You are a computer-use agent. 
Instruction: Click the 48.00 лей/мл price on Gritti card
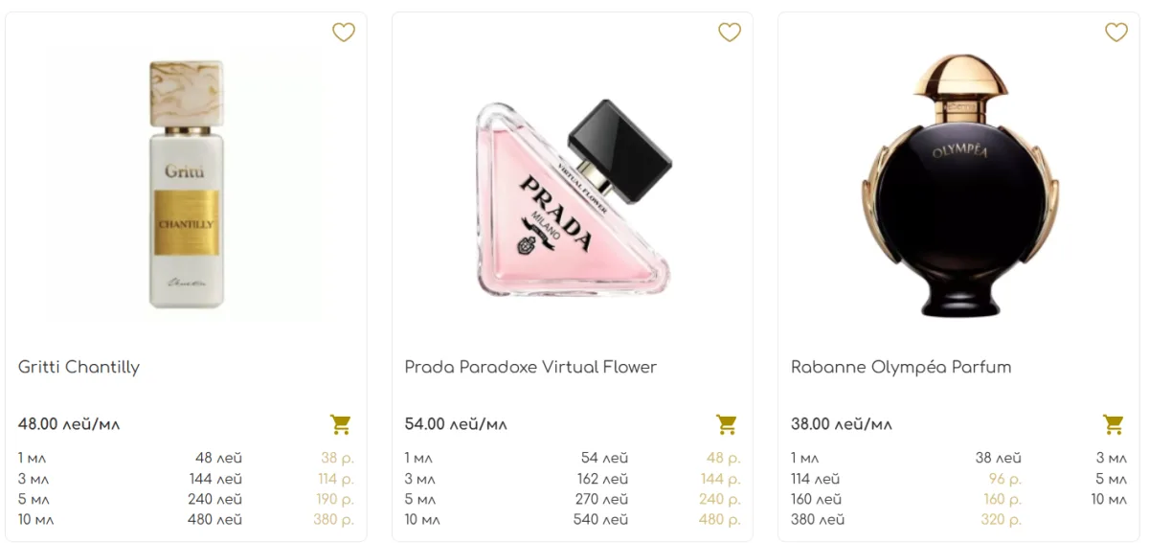[69, 424]
